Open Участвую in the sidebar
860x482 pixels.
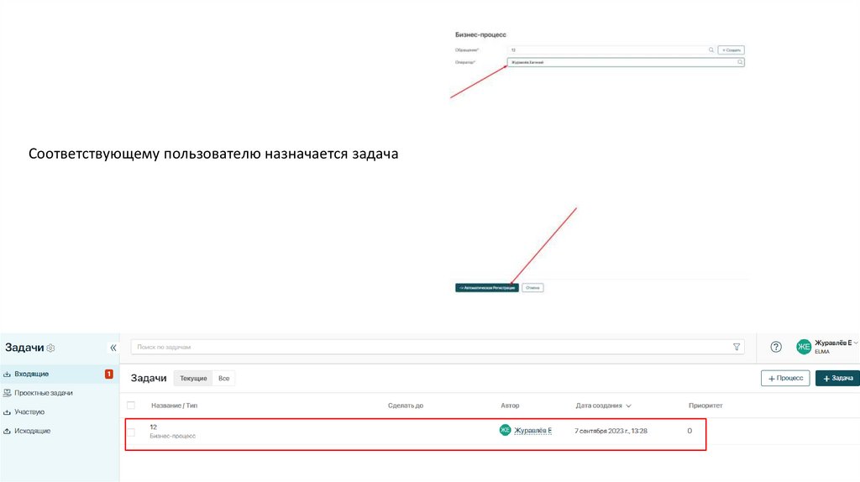click(29, 411)
